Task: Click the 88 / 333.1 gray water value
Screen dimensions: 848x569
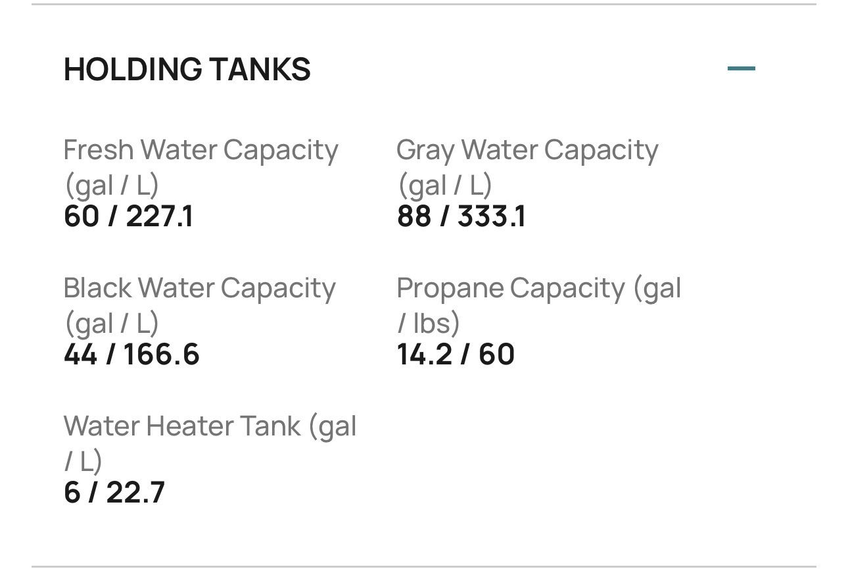Action: click(461, 217)
